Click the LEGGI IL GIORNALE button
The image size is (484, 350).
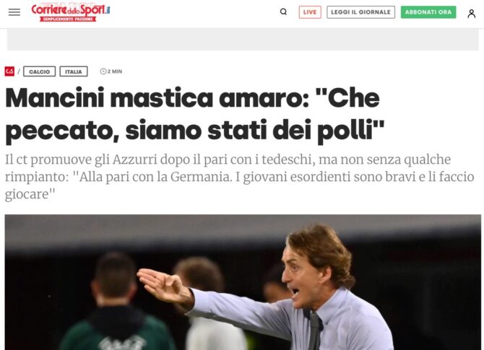[x=361, y=12]
